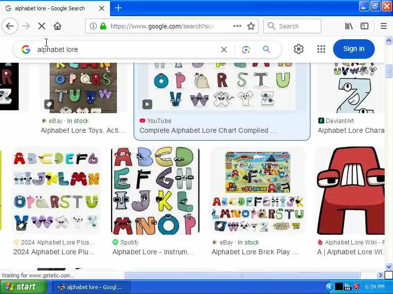Open the Google apps grid

click(x=321, y=49)
